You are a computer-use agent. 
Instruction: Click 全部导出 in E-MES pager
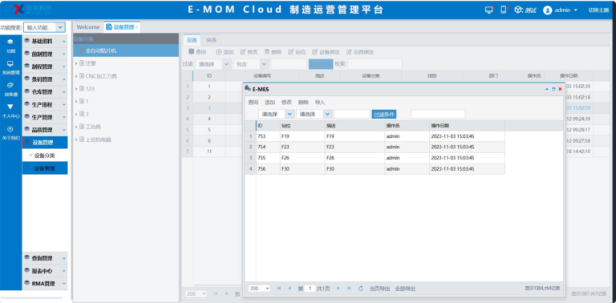coord(405,289)
